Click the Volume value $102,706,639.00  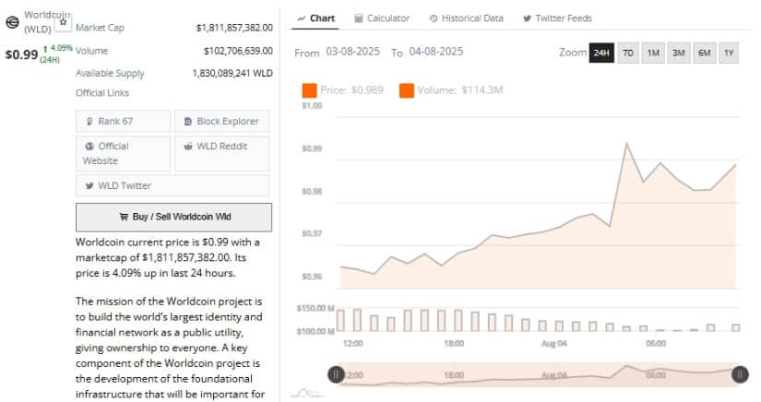coord(238,51)
